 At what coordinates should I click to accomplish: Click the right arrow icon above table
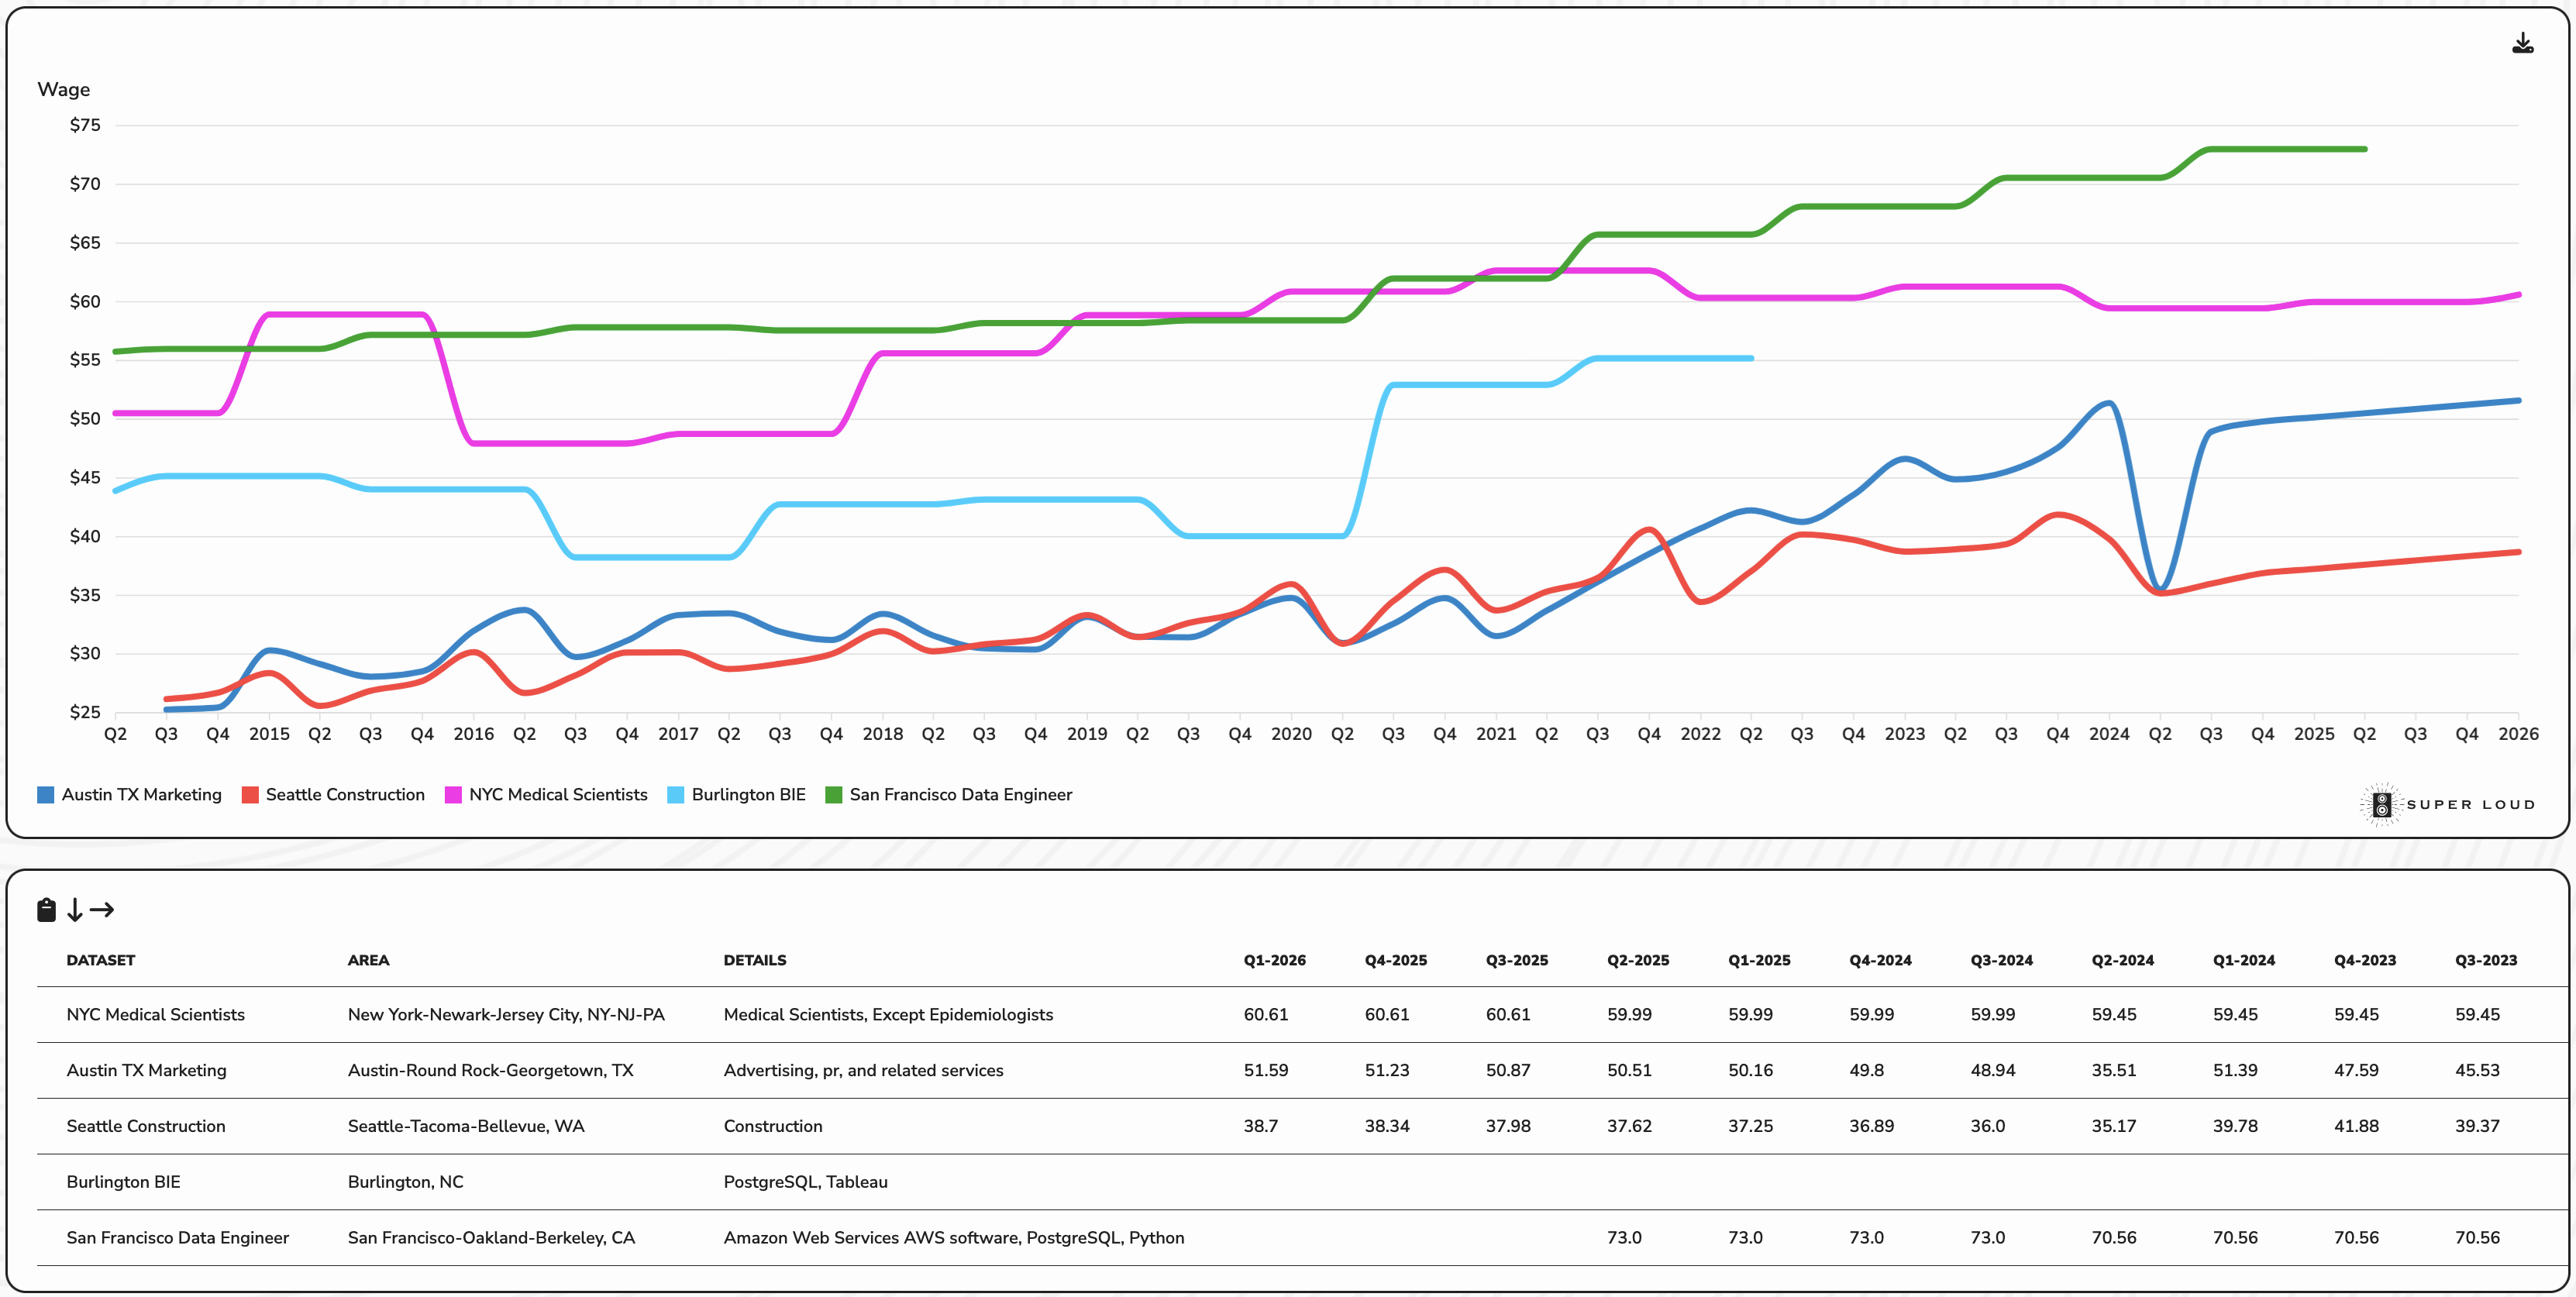tap(102, 909)
